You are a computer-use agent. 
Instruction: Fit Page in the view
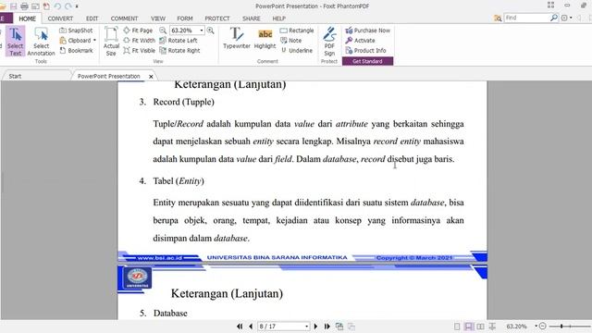pos(138,31)
